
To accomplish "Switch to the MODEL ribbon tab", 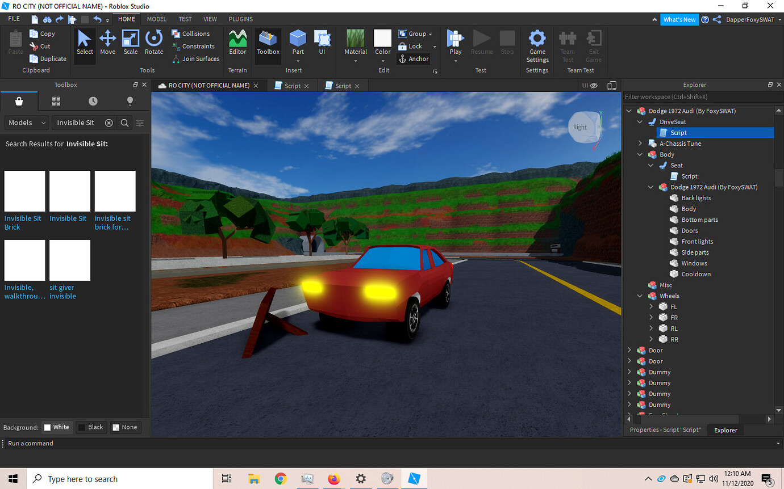I will point(156,19).
